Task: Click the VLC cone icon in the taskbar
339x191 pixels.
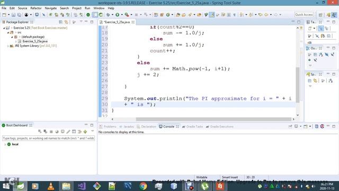Action: click(51, 186)
